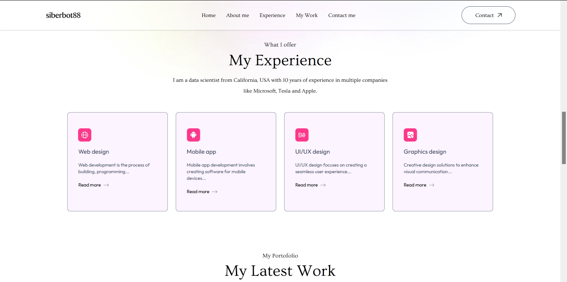Click the siberbot88 site logo
567x282 pixels.
63,15
